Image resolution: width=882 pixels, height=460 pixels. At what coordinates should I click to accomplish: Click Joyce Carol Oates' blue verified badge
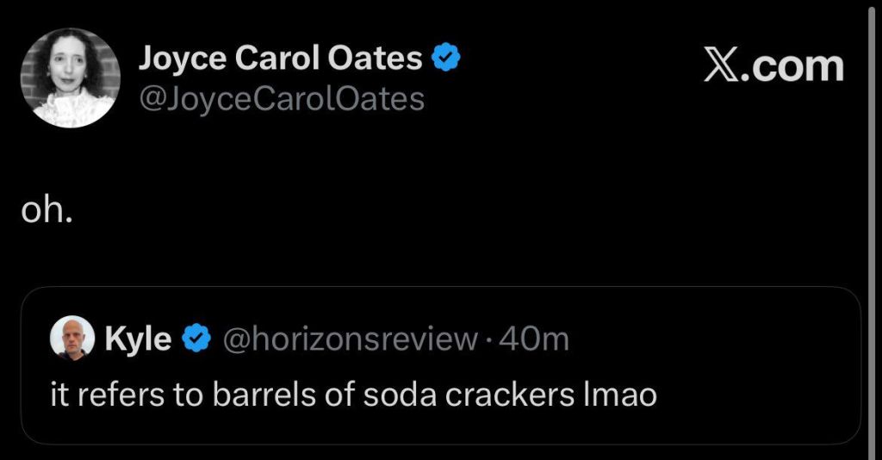click(446, 58)
